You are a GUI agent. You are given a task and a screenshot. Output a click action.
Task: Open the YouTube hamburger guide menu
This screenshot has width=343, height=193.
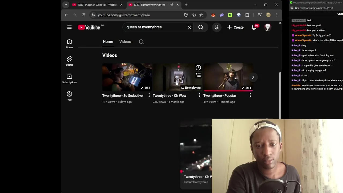[x=69, y=27]
